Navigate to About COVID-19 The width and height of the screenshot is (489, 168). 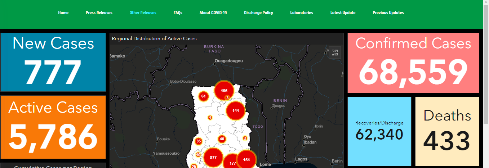(x=213, y=13)
